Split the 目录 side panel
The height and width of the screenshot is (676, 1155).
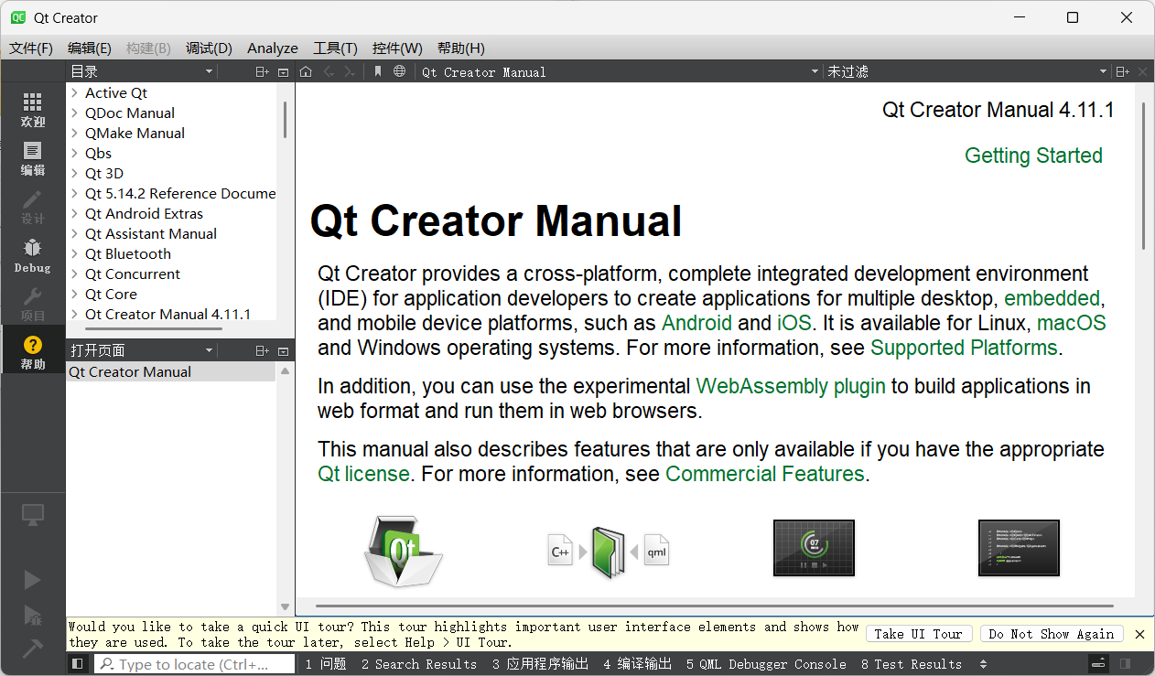[263, 71]
